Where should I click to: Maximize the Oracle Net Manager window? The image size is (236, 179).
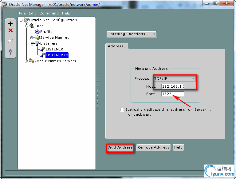(215, 3)
